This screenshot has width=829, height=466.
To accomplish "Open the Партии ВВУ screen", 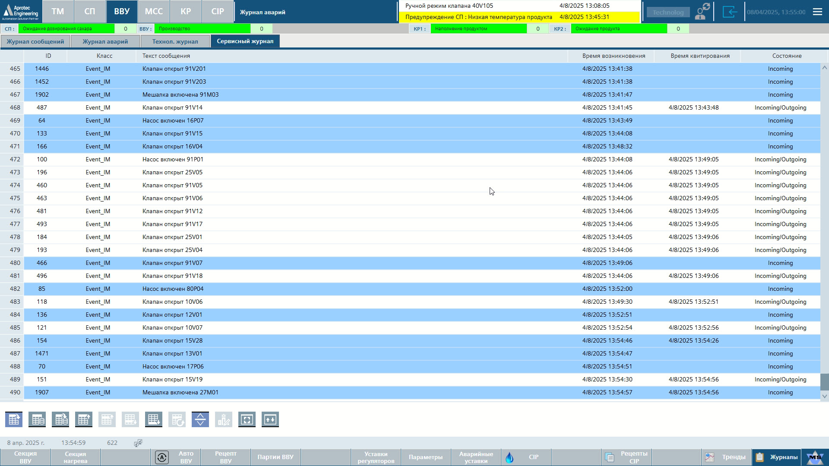I will [275, 457].
